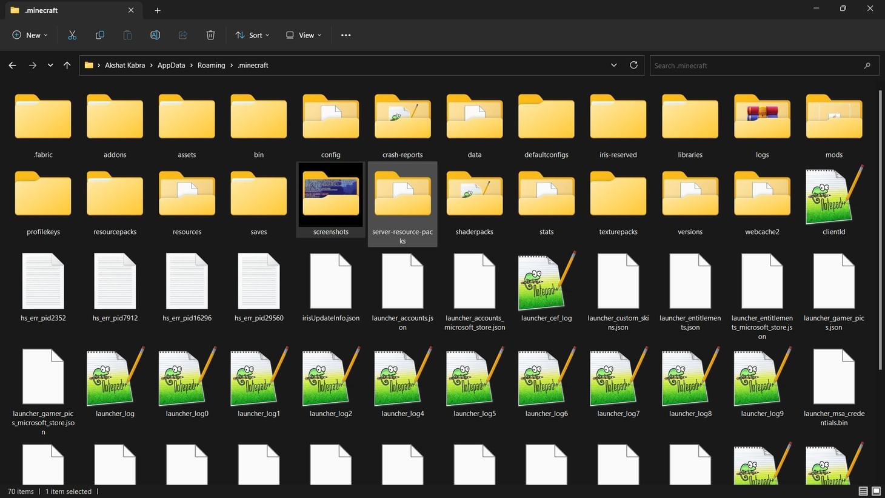885x498 pixels.
Task: Open the Sort options dropdown
Action: pyautogui.click(x=252, y=35)
